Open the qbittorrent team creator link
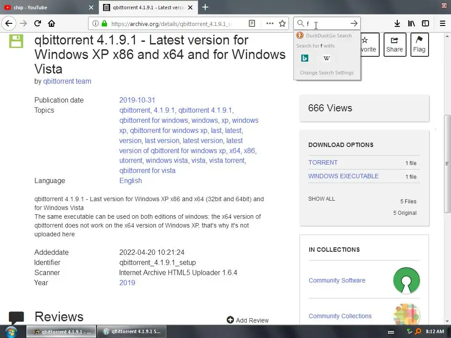Screen dimensions: 451x338 click(x=67, y=81)
